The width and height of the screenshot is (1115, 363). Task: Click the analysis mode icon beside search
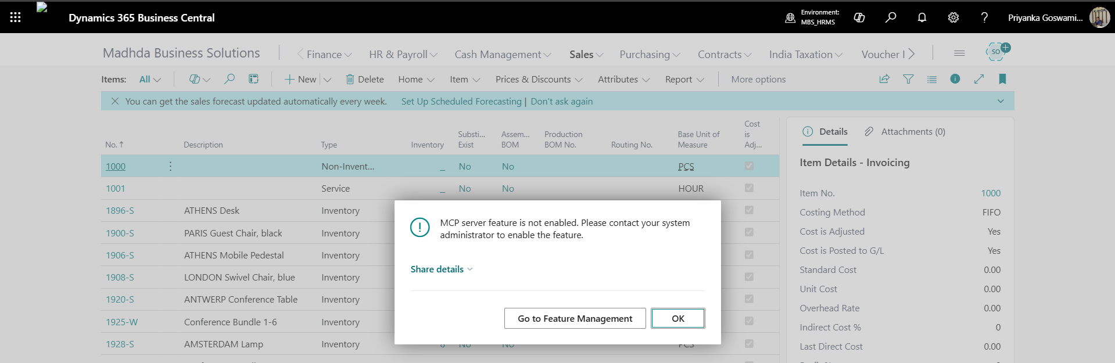click(x=253, y=79)
